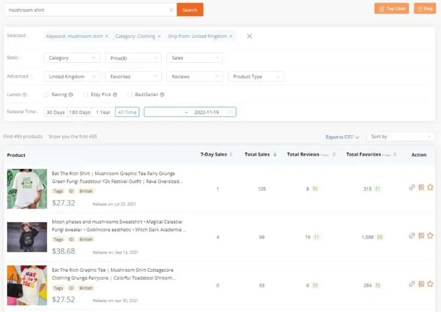Expand the Sort by dropdown
Screen dimensions: 441x312
tap(401, 136)
